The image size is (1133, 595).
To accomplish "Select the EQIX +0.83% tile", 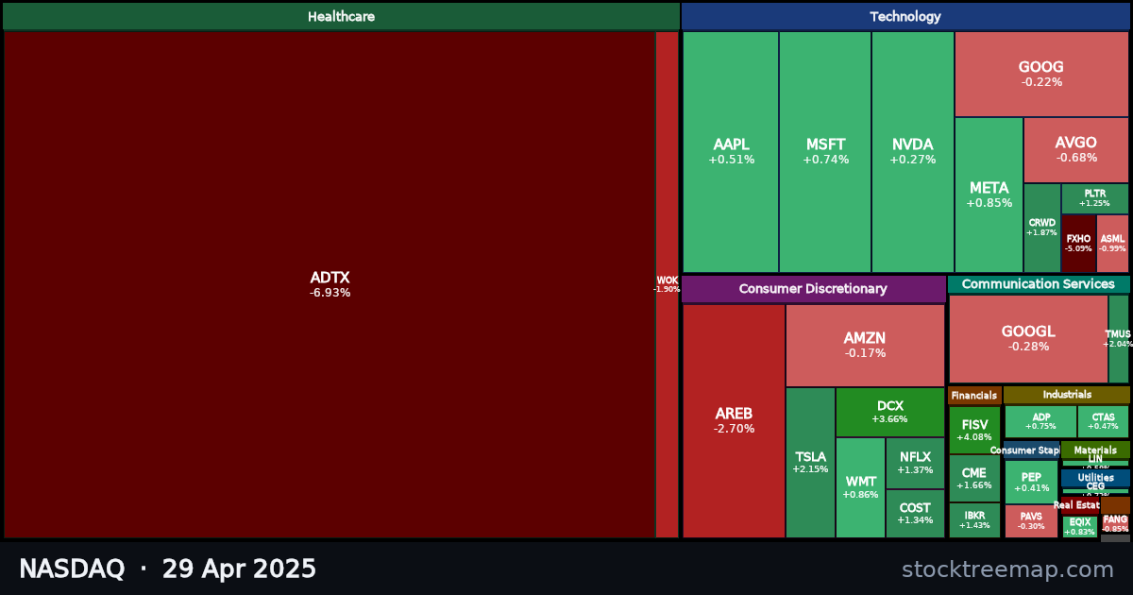I will [1080, 527].
